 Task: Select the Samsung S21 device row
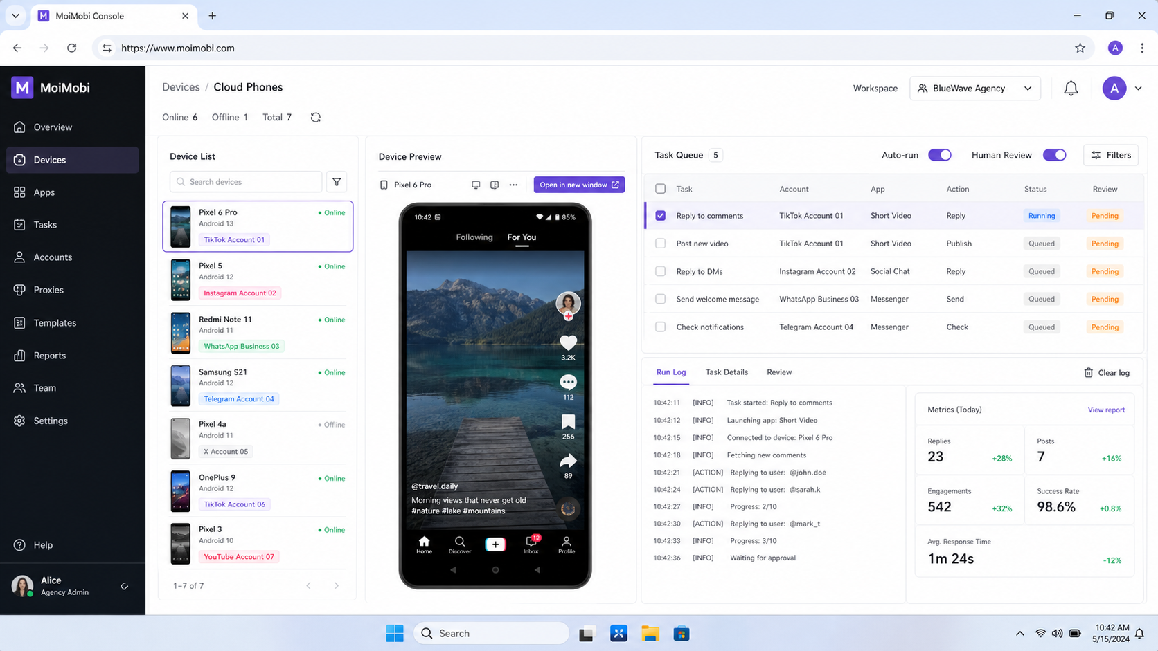pos(258,385)
